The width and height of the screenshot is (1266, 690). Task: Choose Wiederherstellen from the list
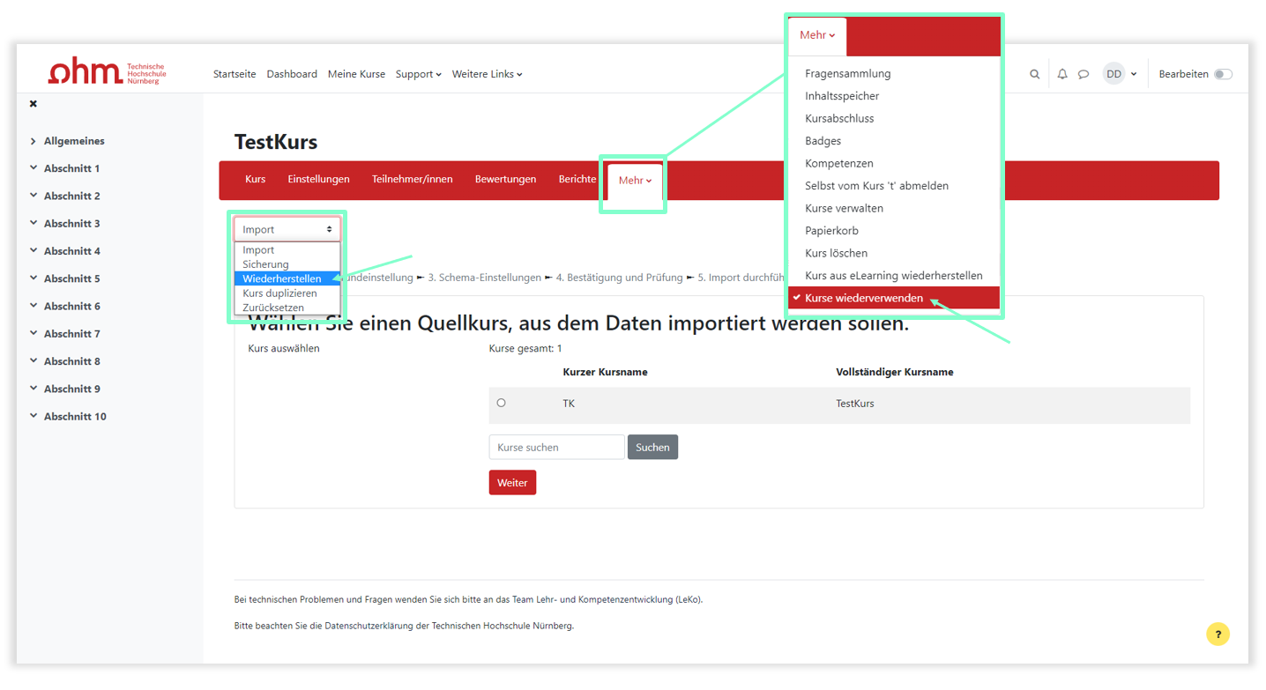[282, 279]
